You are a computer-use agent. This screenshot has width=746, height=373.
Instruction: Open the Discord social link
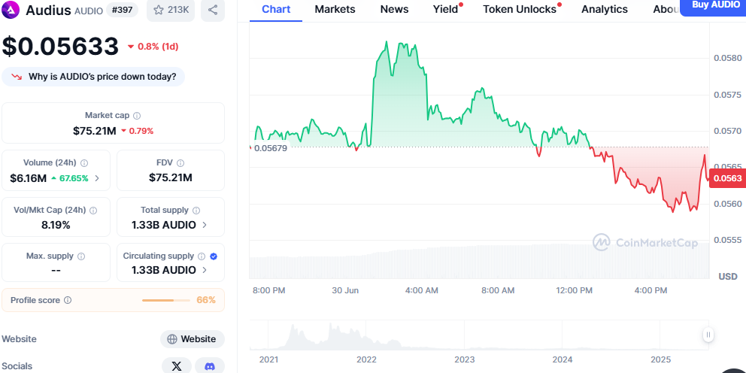(x=210, y=366)
